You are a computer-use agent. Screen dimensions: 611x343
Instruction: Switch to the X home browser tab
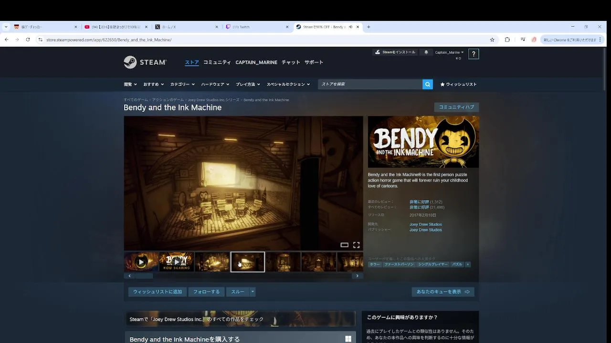(x=186, y=27)
